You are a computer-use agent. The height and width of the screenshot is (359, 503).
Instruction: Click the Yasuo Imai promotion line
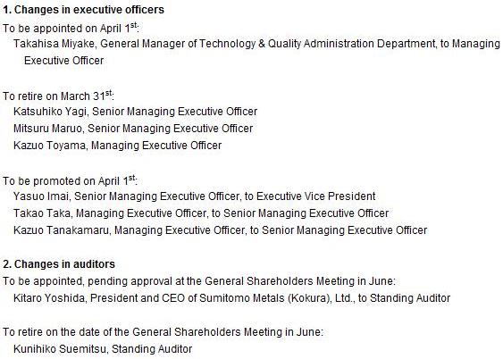coord(195,196)
